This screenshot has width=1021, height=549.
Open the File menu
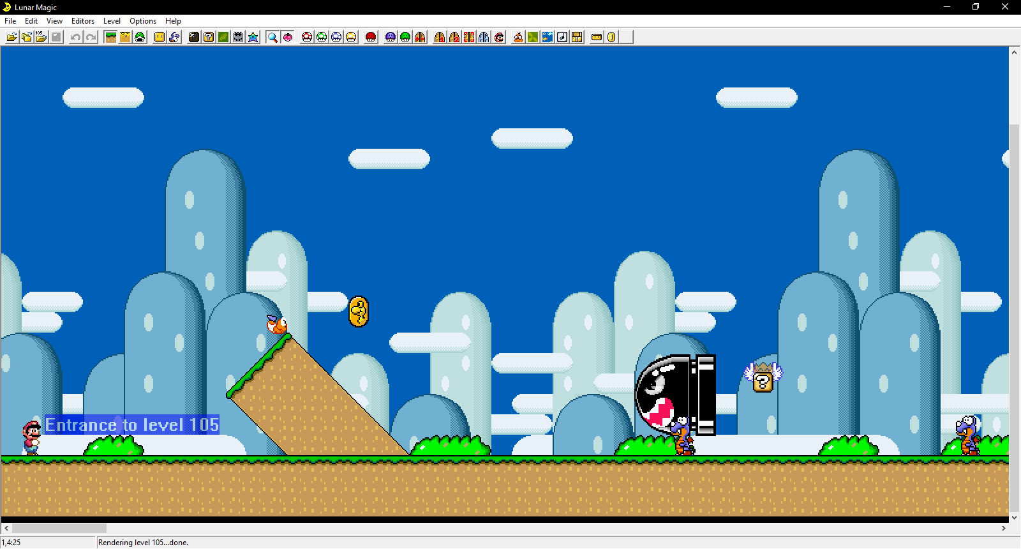point(10,21)
